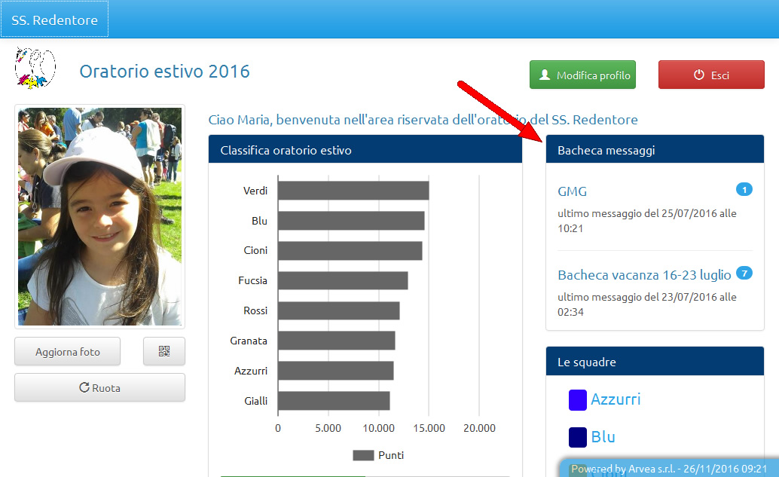
Task: Click the GMG unread badge showing 1
Action: [744, 190]
